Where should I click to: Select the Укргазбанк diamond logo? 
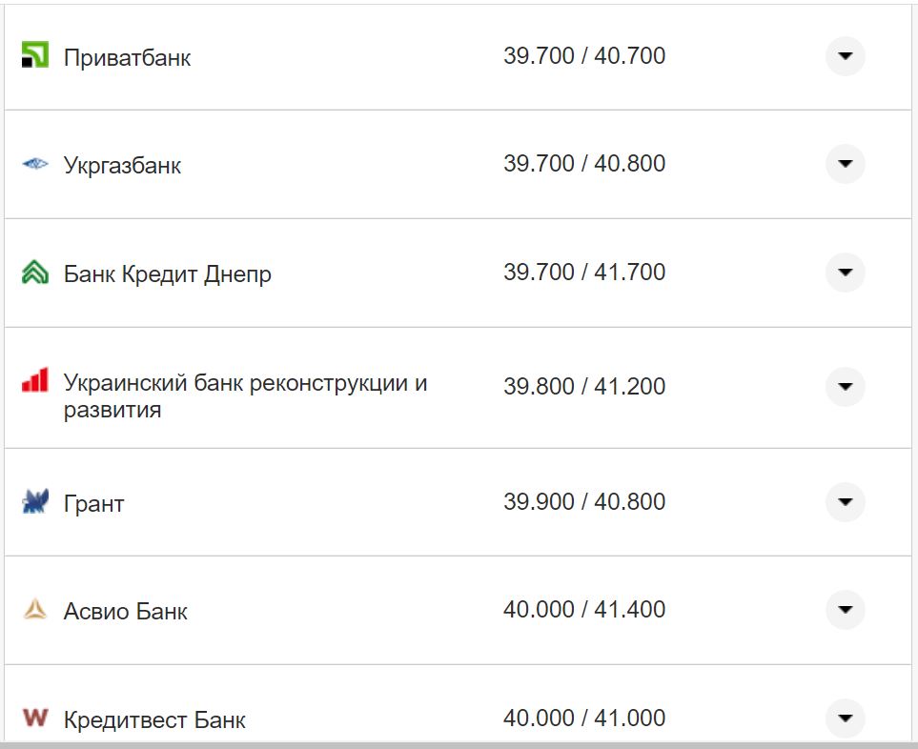(35, 163)
